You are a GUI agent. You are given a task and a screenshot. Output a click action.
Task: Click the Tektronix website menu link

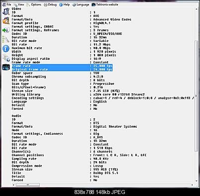(105, 4)
